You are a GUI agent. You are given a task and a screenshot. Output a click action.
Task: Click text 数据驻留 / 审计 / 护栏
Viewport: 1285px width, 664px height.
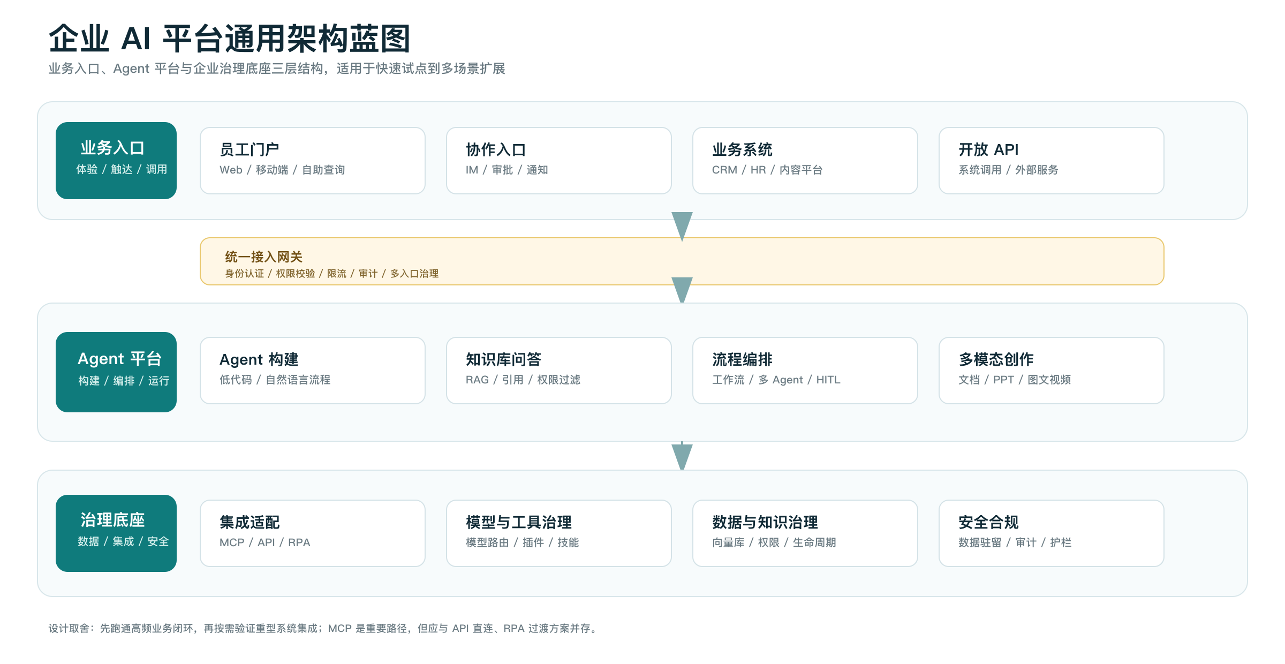(x=1015, y=542)
